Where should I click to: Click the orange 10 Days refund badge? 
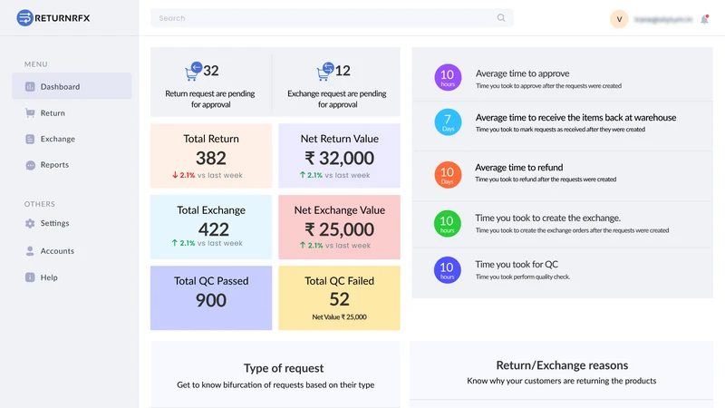tap(448, 175)
